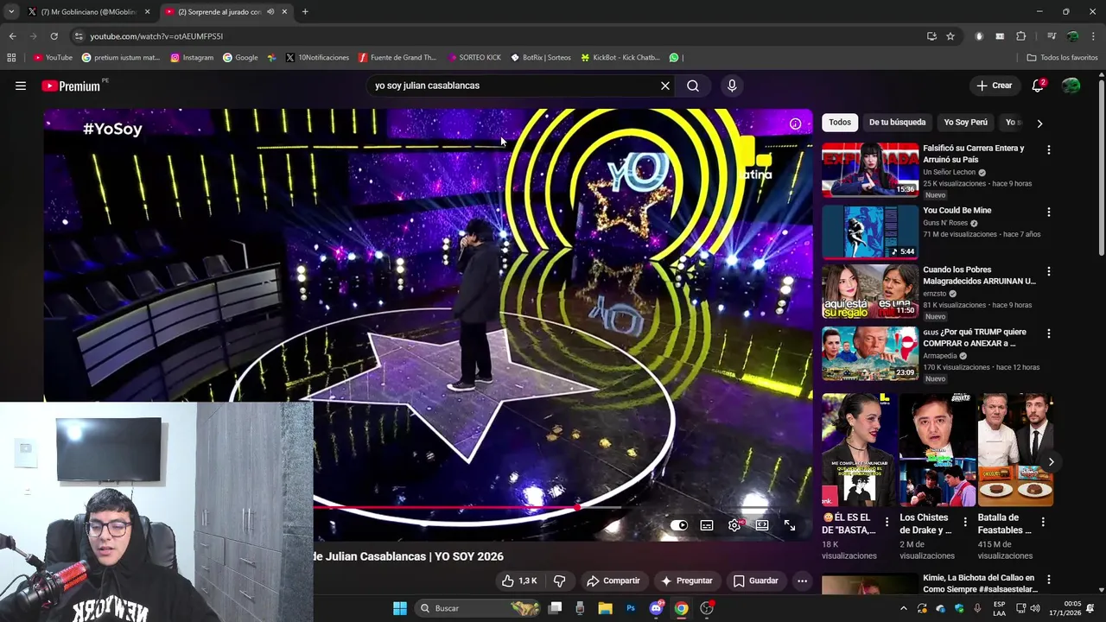The height and width of the screenshot is (622, 1106).
Task: Open options for 'Cuando los Pobres Malagradecidos' video
Action: [x=1049, y=271]
